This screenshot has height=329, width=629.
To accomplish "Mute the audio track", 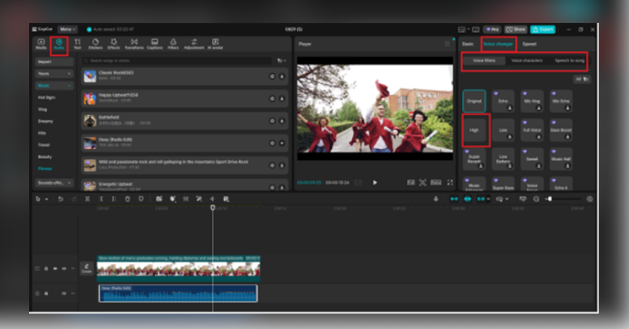I will (x=64, y=293).
